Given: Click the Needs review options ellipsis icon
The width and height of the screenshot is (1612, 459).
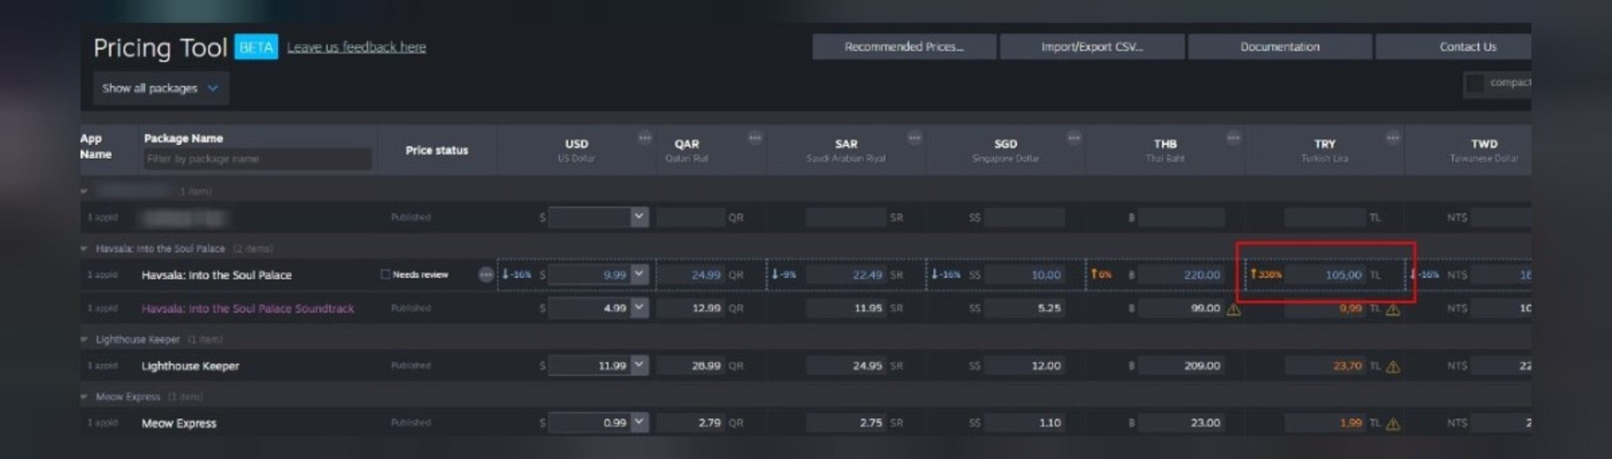Looking at the screenshot, I should (x=486, y=275).
